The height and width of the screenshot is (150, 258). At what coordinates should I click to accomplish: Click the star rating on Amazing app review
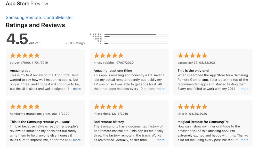click(25, 56)
